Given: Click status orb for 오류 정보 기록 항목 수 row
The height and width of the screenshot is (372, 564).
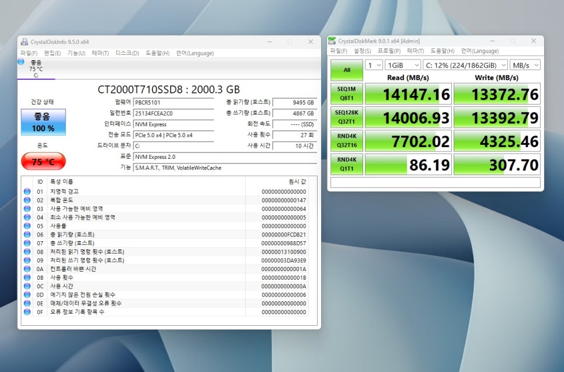Looking at the screenshot, I should point(27,312).
